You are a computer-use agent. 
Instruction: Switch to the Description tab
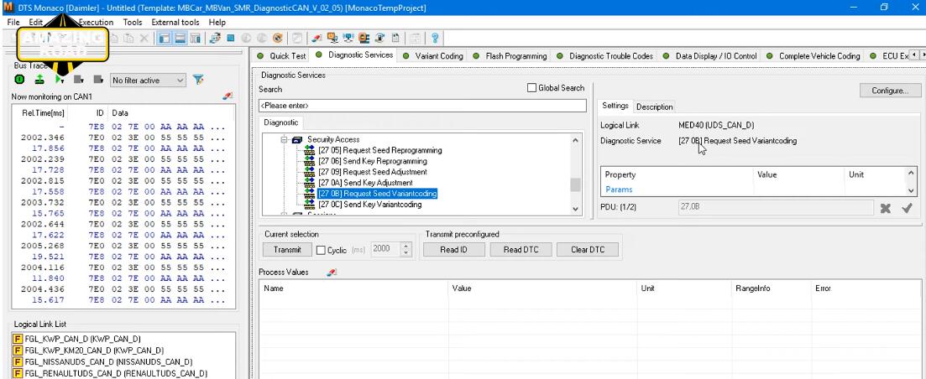(x=654, y=106)
